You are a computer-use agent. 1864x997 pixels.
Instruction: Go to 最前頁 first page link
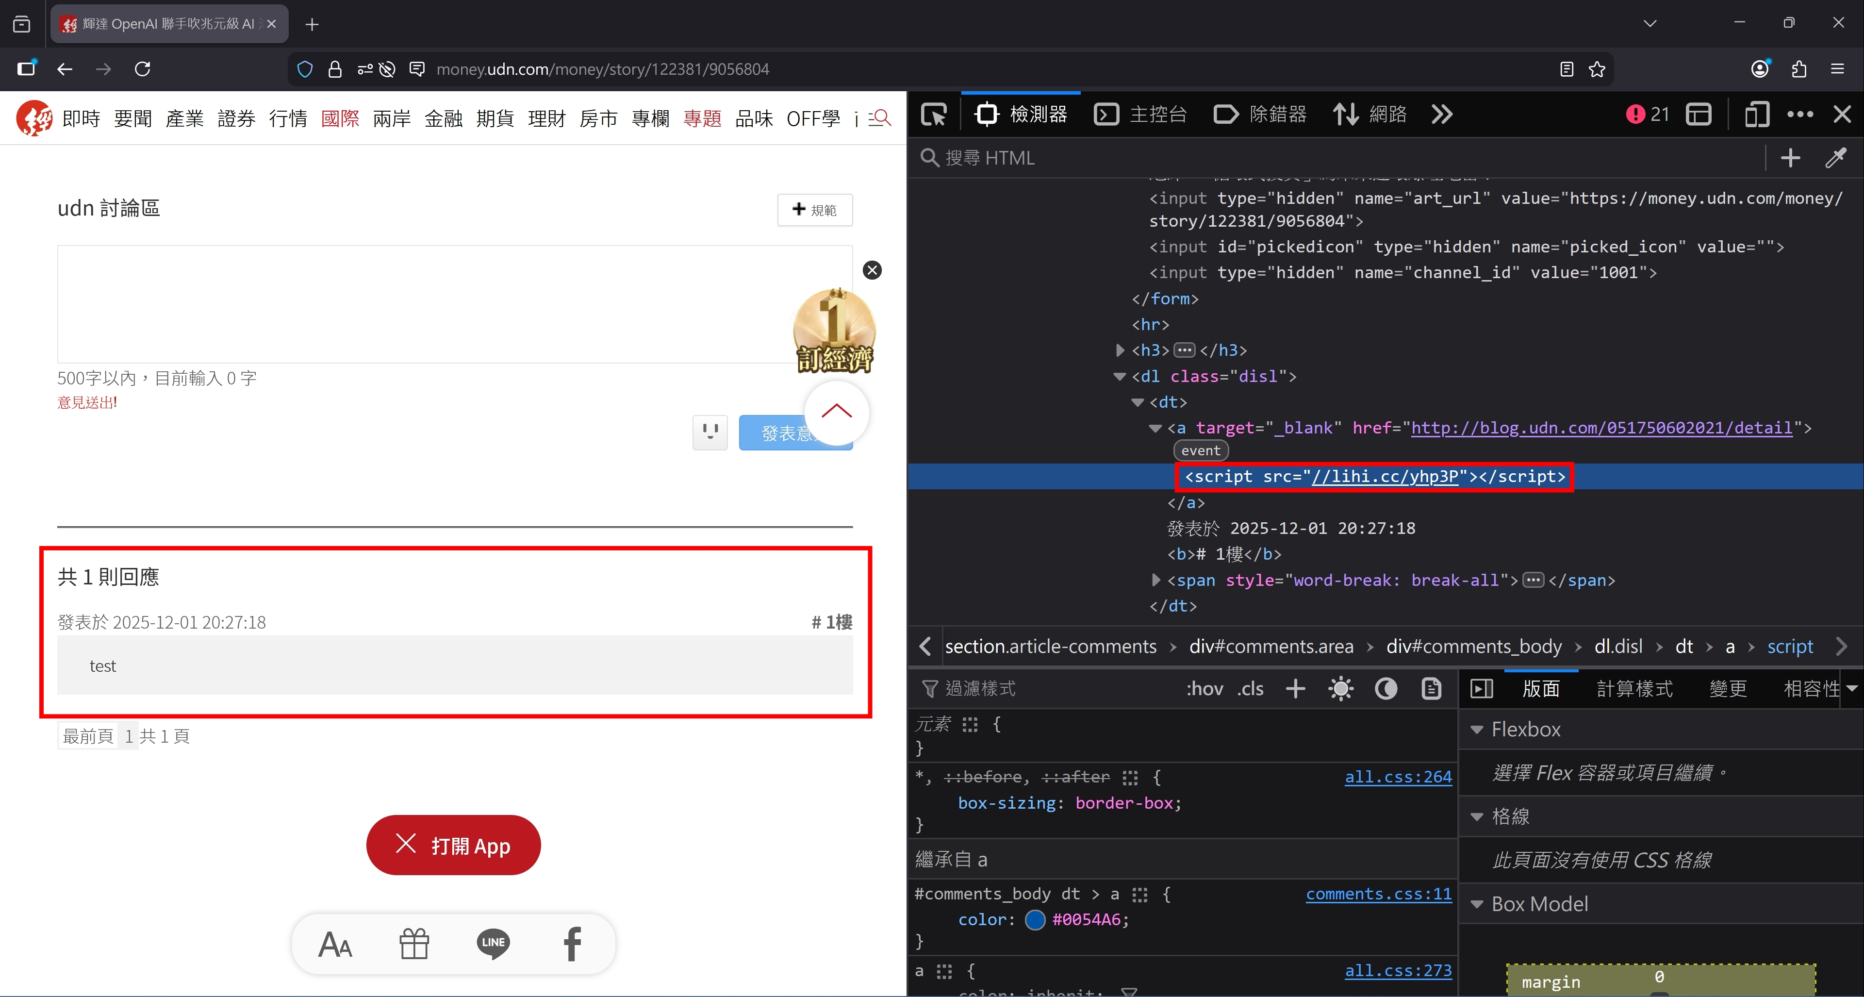(x=88, y=736)
